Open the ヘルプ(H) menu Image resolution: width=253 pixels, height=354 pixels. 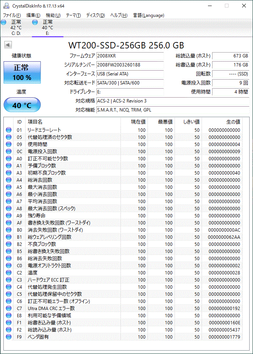119,15
